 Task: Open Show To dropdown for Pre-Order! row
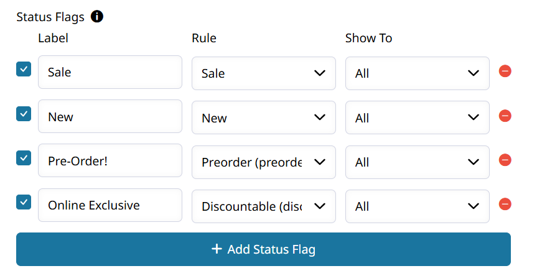(417, 162)
